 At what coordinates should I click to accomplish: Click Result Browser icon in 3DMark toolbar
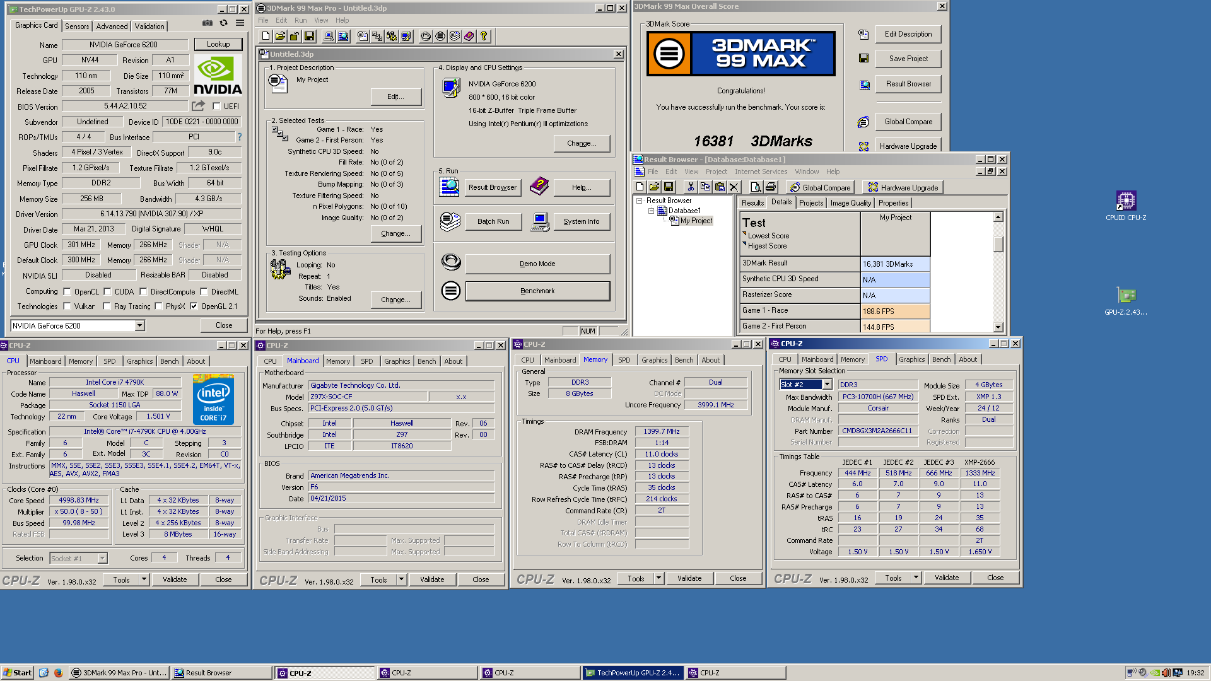pos(343,37)
